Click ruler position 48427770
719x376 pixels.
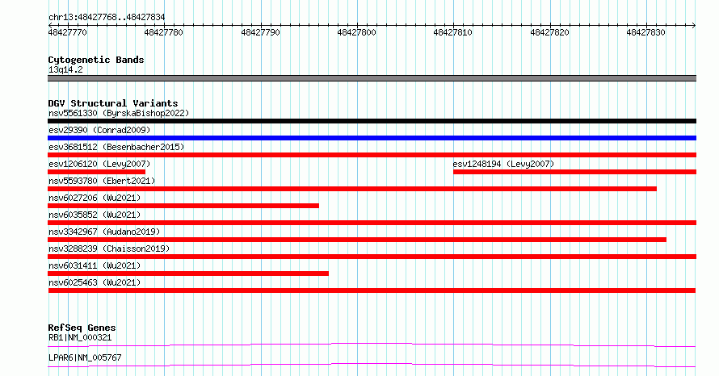67,32
